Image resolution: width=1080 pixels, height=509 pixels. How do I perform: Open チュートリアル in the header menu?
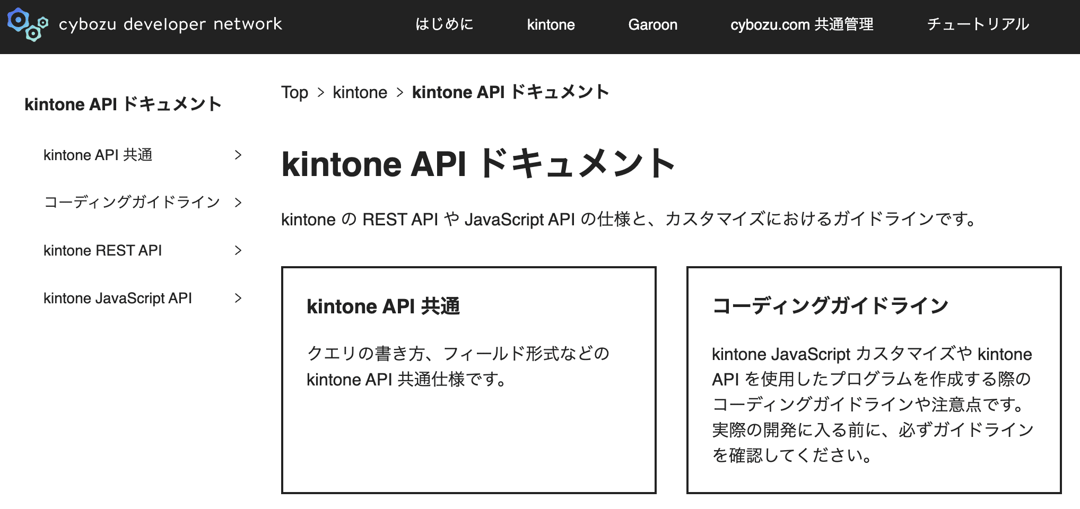pos(978,24)
